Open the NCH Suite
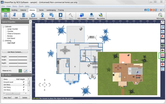 click(160, 16)
